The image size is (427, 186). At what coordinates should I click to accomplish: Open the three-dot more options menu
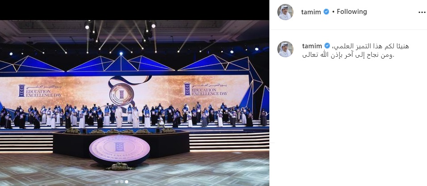(x=422, y=12)
